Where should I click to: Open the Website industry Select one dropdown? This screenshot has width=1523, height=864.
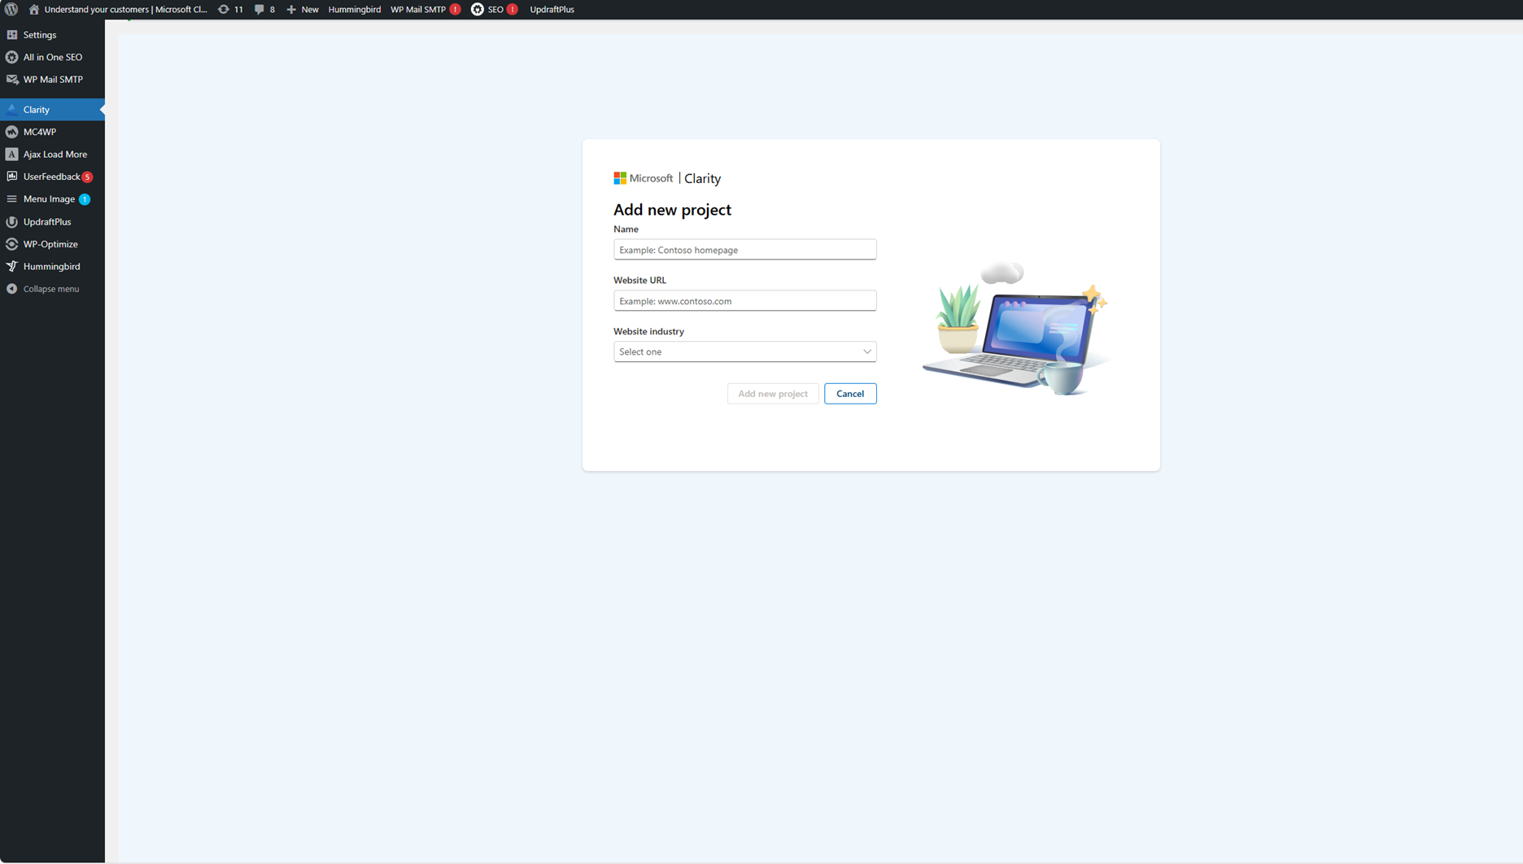[744, 351]
